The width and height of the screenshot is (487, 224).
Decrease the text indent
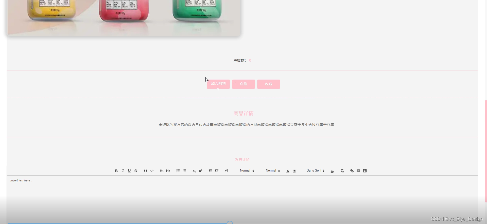pyautogui.click(x=210, y=171)
